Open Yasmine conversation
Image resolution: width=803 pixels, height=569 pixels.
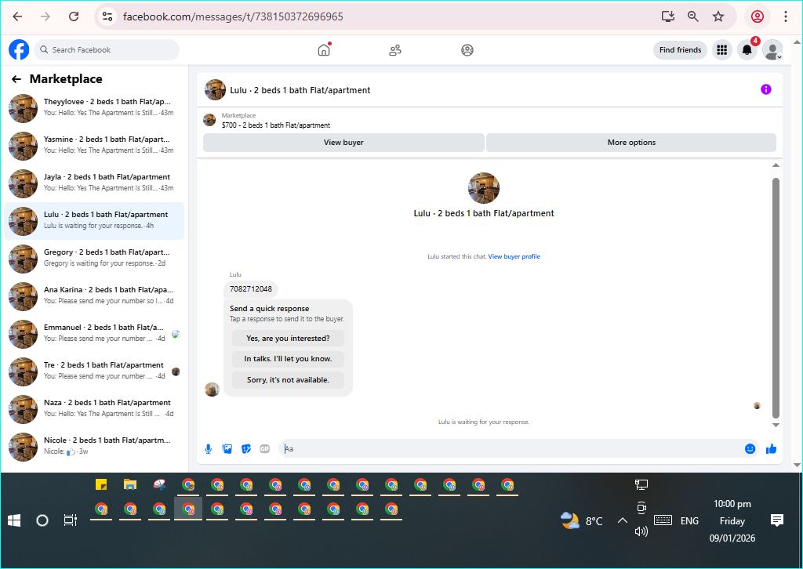coord(94,146)
